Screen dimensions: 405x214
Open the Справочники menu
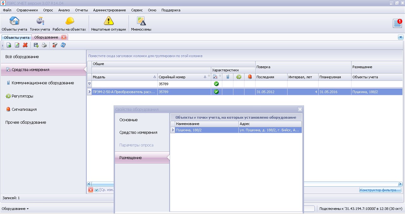point(27,10)
